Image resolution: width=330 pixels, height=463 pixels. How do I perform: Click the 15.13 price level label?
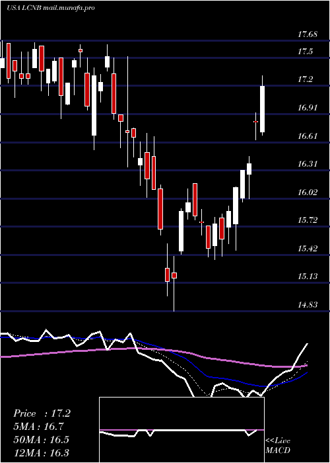308,276
